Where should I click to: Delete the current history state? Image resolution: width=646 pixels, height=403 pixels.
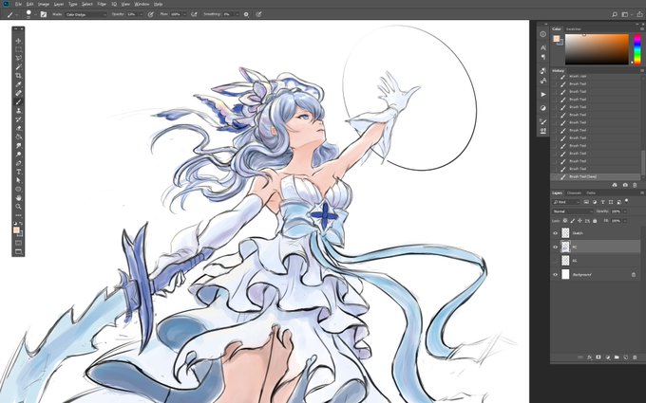point(635,185)
